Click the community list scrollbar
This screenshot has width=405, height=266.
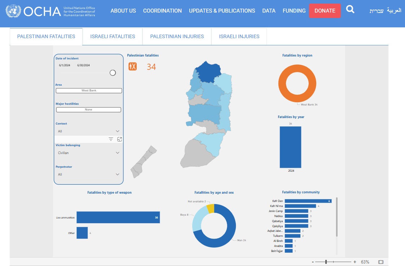pos(337,217)
